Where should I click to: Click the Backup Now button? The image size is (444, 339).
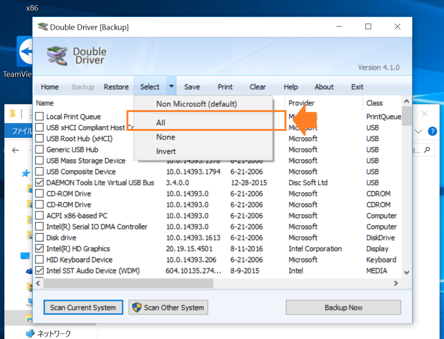pos(343,307)
